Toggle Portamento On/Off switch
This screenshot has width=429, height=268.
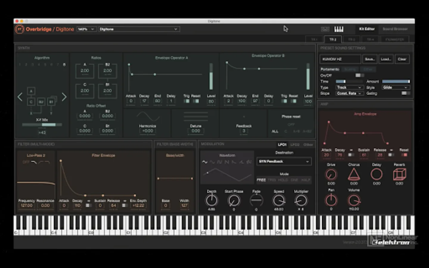[360, 75]
